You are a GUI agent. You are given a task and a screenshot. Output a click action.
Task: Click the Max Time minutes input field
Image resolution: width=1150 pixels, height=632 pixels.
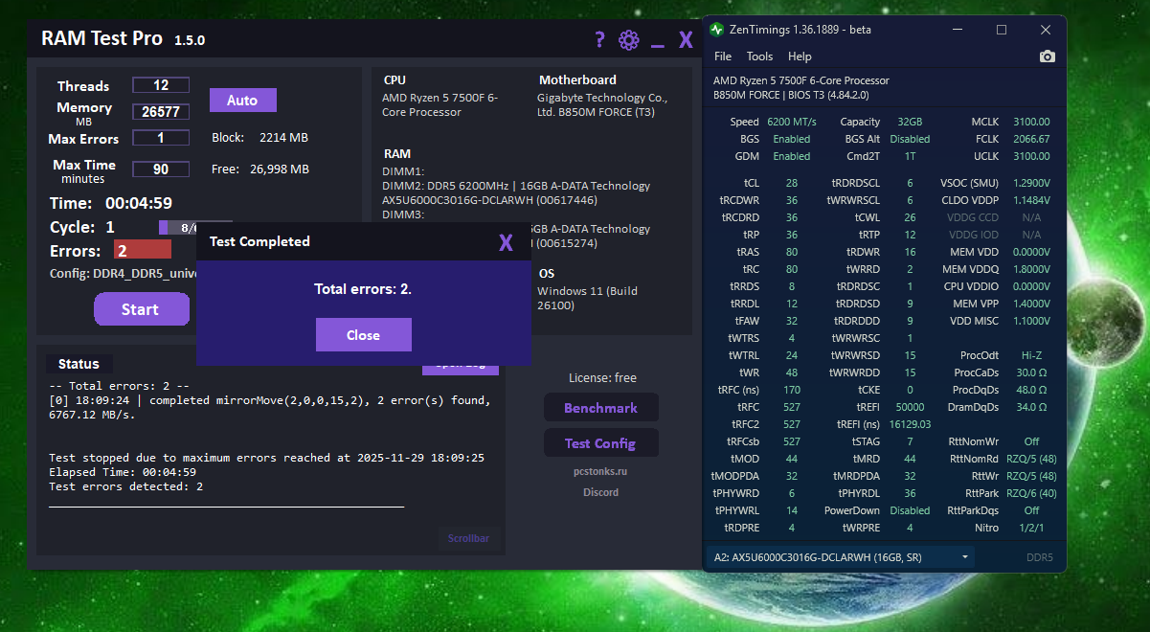coord(161,169)
